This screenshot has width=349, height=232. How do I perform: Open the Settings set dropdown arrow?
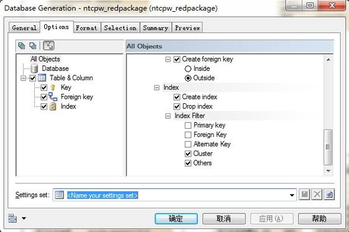(292, 195)
